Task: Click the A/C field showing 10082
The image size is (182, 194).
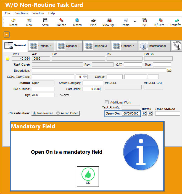Action: click(x=41, y=59)
